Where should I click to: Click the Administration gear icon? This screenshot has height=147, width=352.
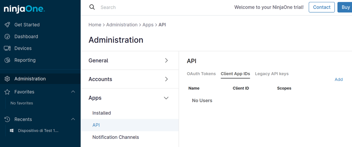pos(7,79)
